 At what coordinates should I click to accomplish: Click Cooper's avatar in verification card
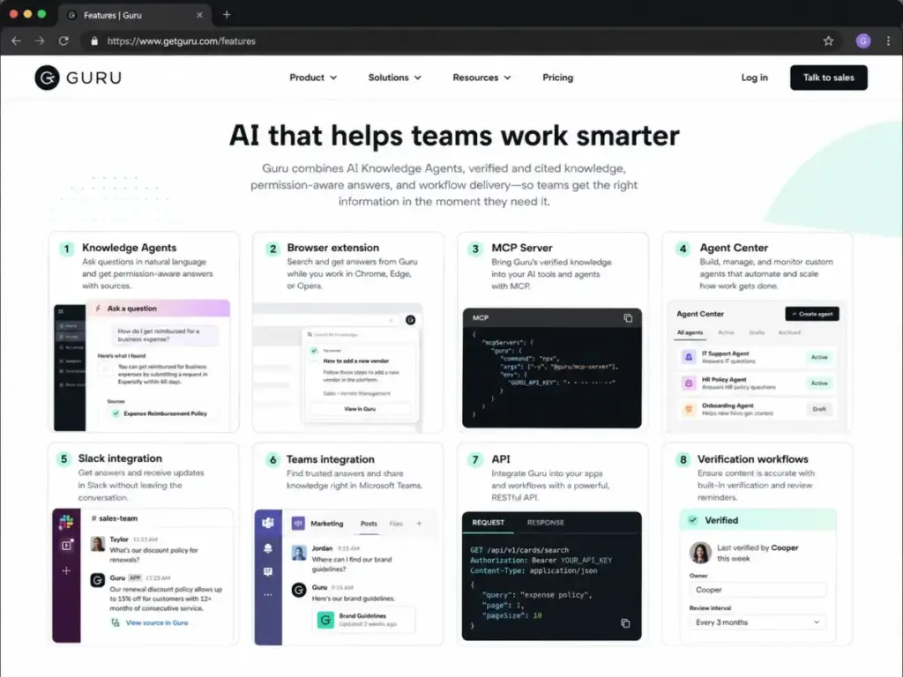click(x=700, y=553)
